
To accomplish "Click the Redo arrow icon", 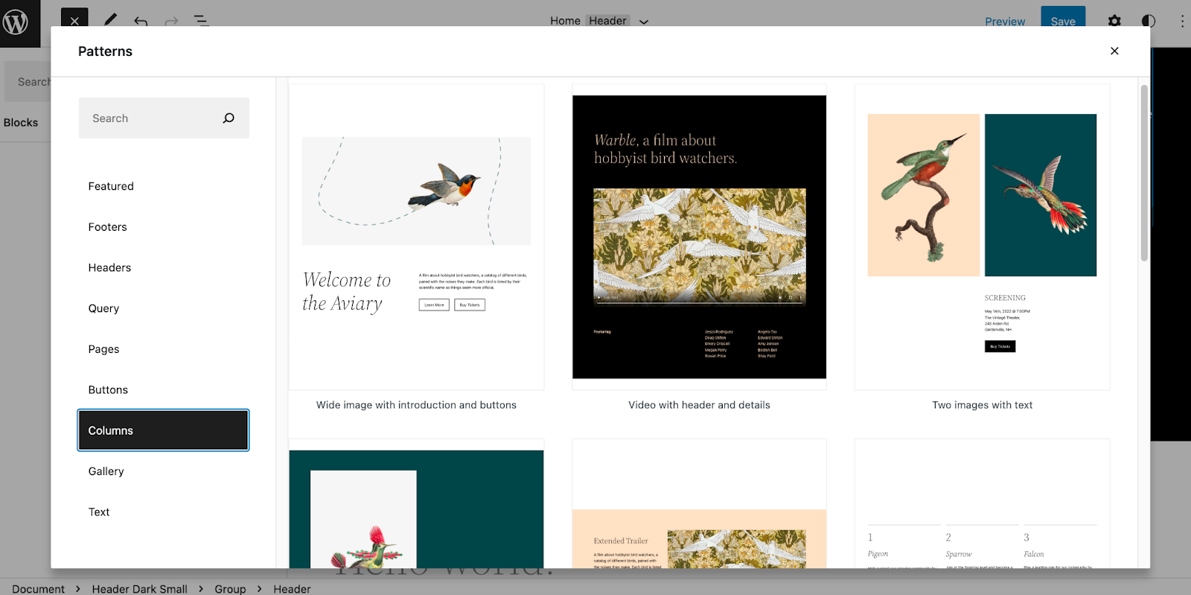I will [171, 21].
